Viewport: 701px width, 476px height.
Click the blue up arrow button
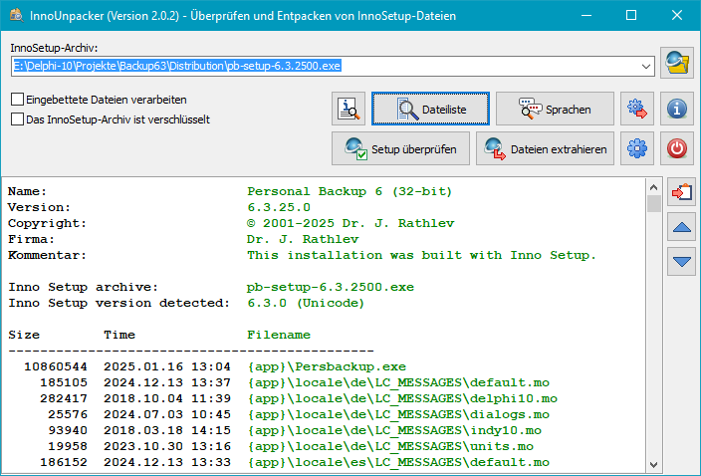(682, 227)
